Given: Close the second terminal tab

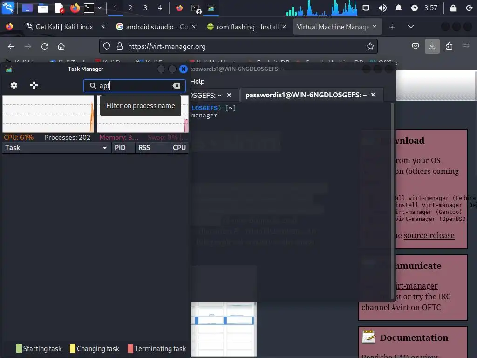Looking at the screenshot, I should point(373,95).
